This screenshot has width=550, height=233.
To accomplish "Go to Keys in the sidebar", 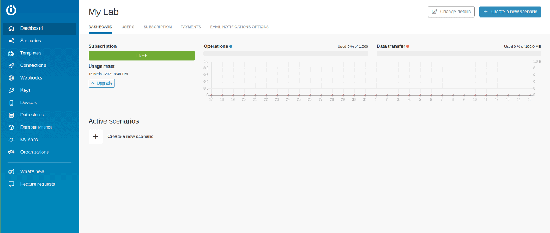I will [40, 90].
